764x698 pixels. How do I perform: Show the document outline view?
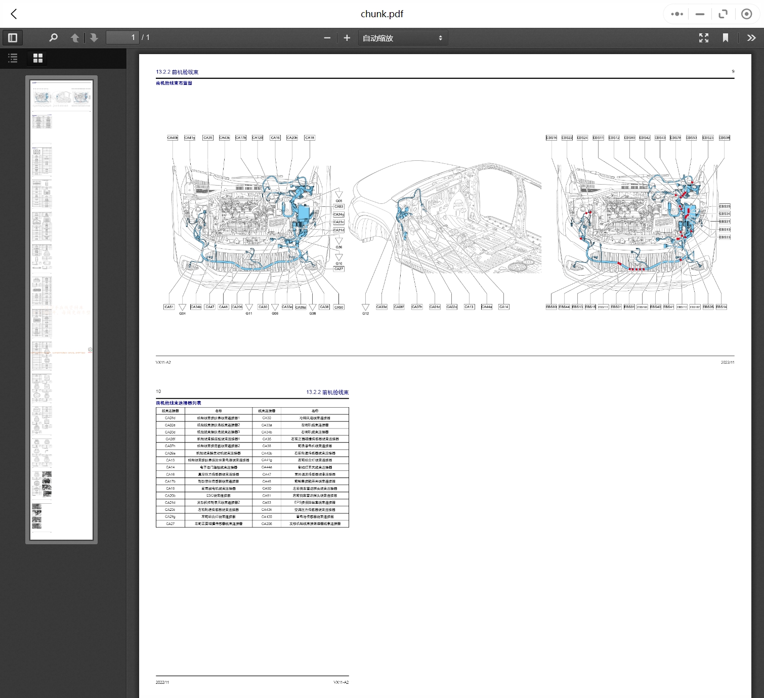pyautogui.click(x=13, y=58)
